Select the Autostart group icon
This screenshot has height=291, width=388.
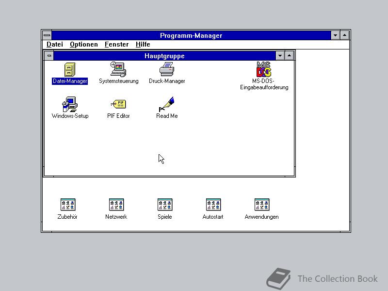[x=213, y=205]
